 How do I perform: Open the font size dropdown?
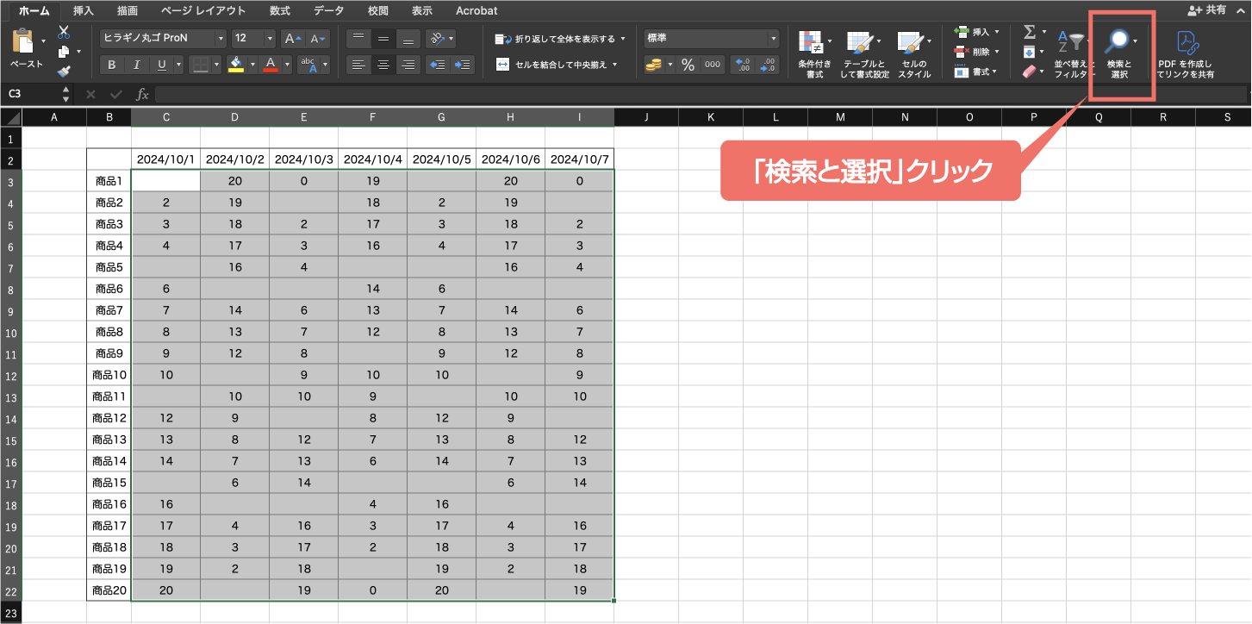[x=270, y=39]
